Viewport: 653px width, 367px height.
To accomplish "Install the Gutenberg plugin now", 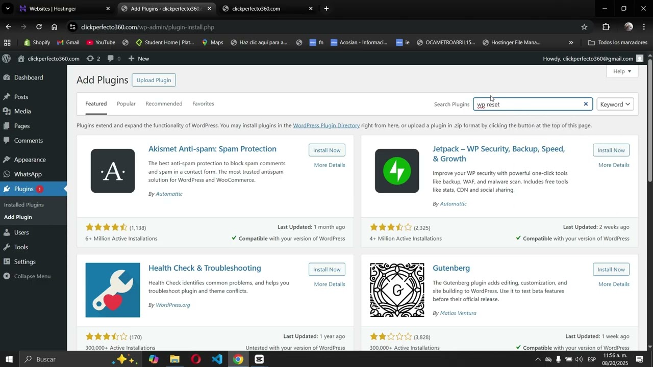I will pyautogui.click(x=611, y=270).
